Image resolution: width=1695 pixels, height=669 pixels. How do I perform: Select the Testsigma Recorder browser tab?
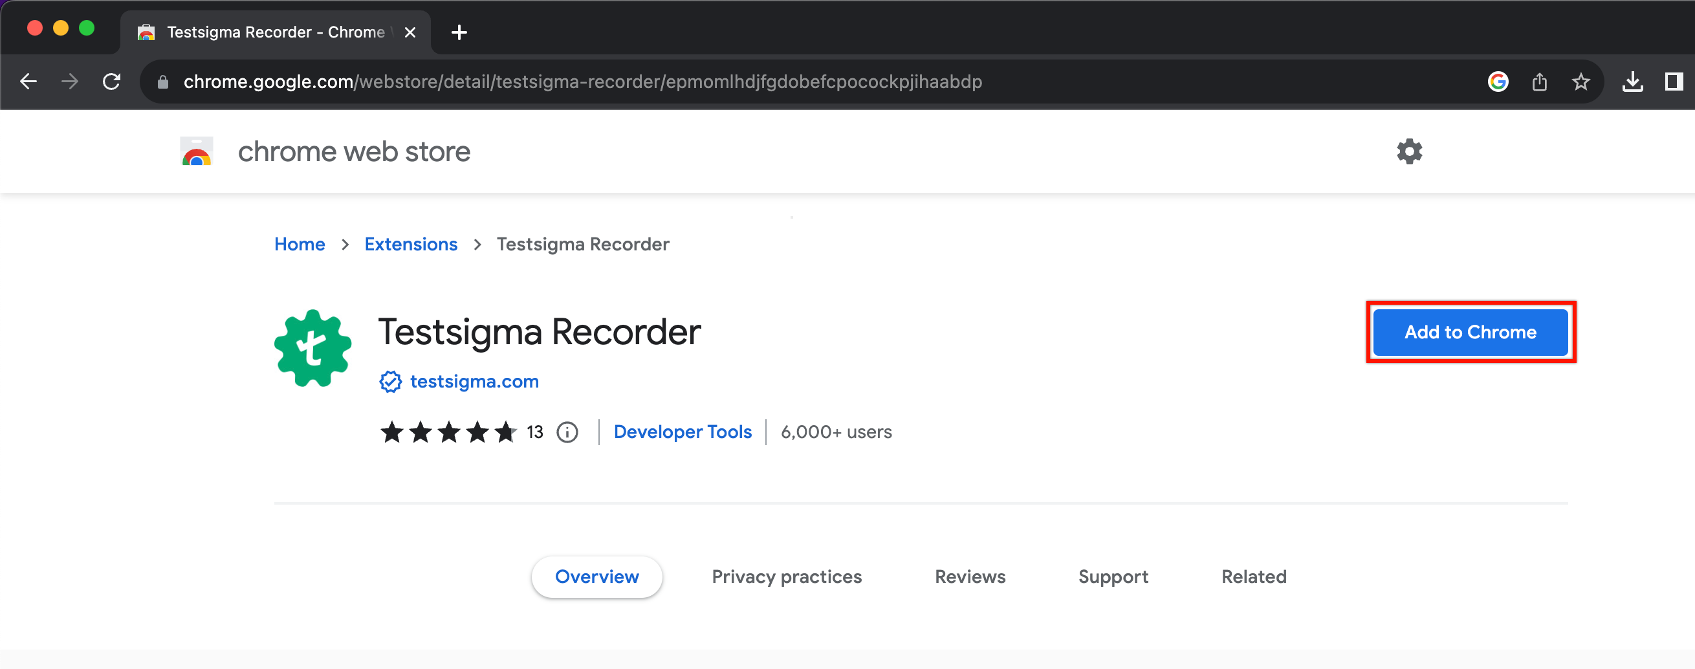pos(275,32)
